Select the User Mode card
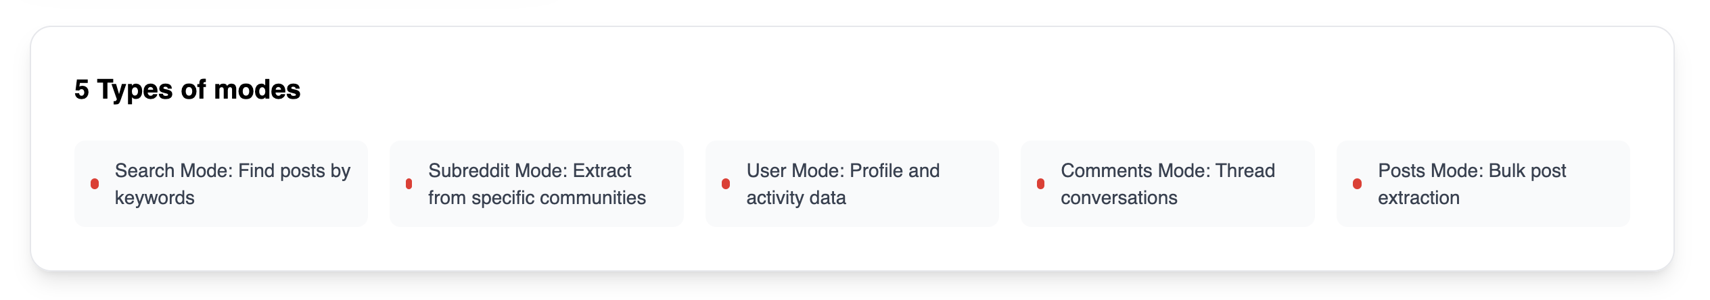This screenshot has width=1710, height=300. pyautogui.click(x=852, y=184)
